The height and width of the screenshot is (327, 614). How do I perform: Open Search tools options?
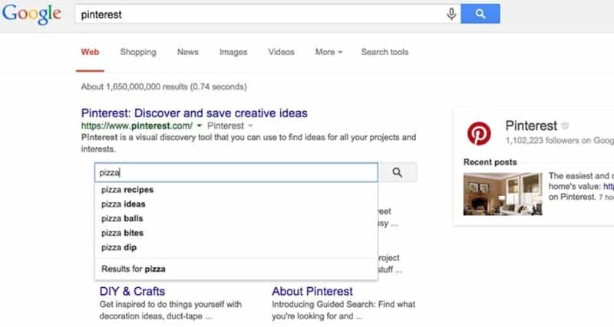[x=385, y=52]
